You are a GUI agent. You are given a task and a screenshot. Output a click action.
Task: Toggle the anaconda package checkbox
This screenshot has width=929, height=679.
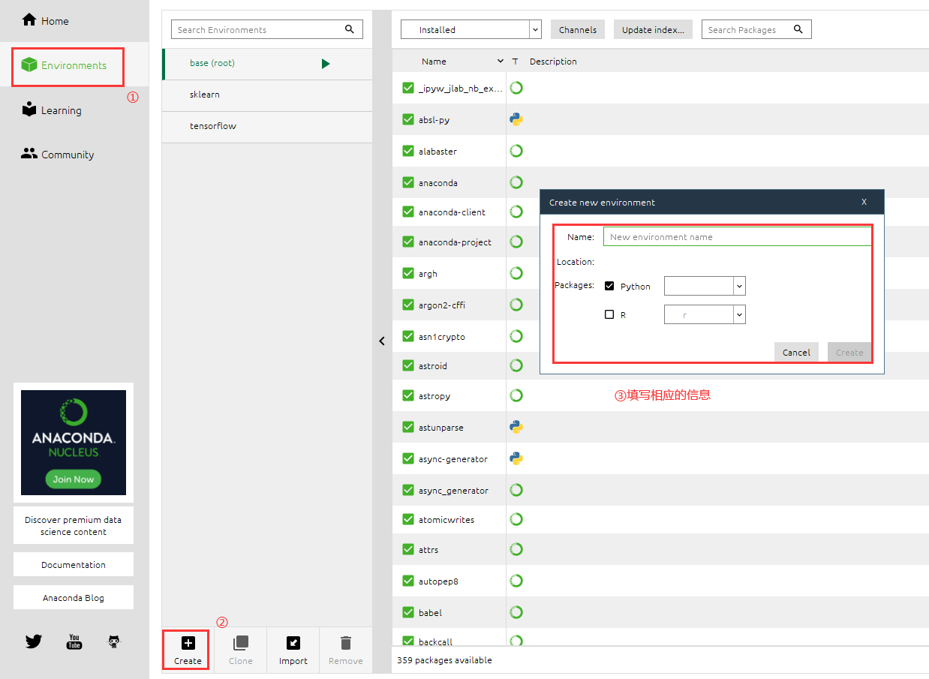click(x=408, y=182)
